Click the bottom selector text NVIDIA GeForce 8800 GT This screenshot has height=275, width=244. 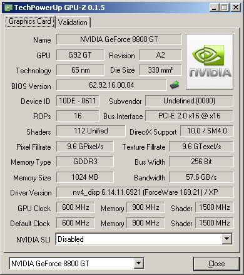tap(50, 264)
